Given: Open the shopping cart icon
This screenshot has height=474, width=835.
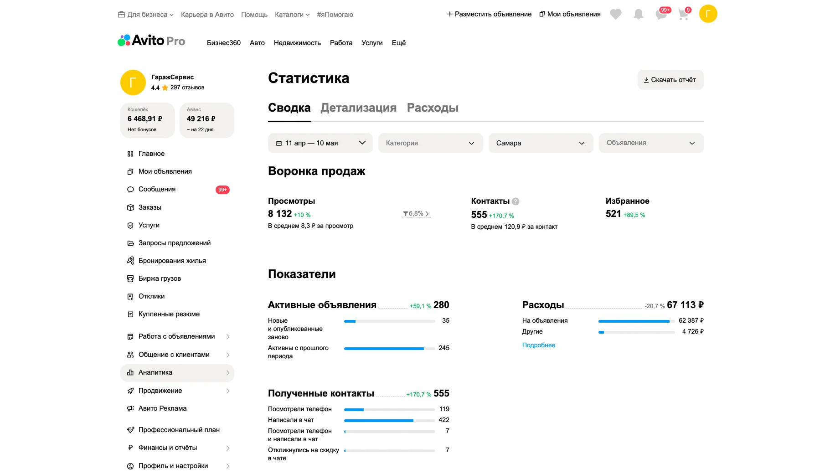Looking at the screenshot, I should [x=683, y=14].
